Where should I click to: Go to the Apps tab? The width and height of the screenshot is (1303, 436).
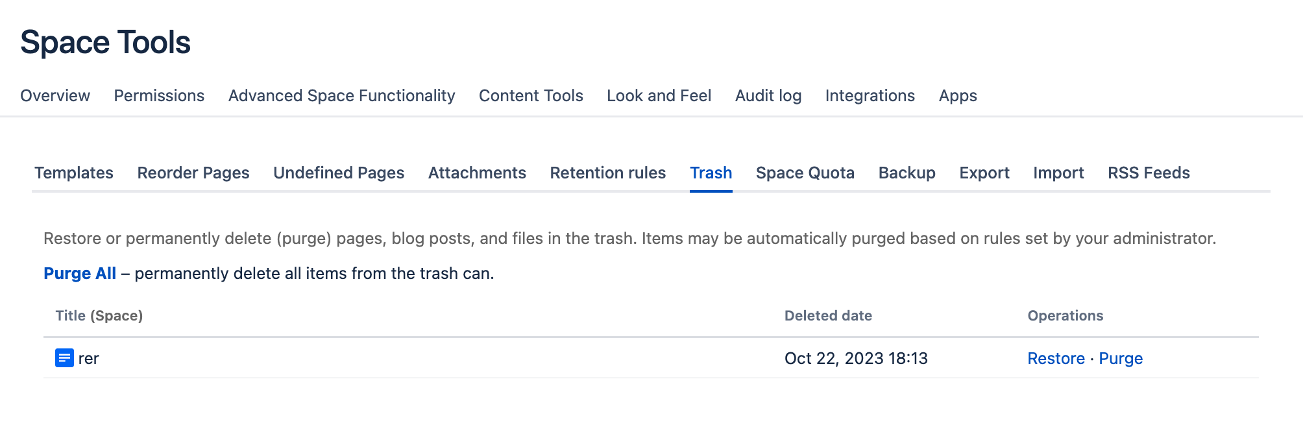click(x=957, y=95)
